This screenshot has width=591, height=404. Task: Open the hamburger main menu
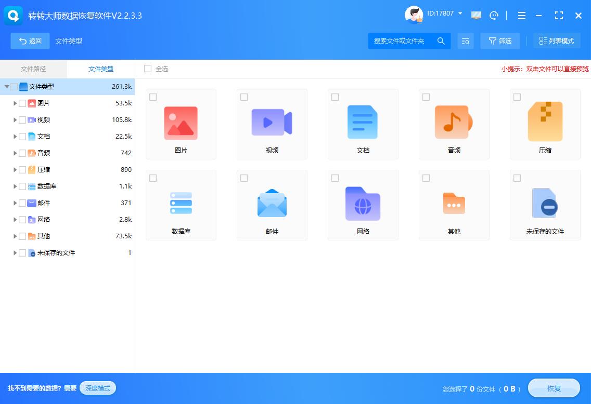pyautogui.click(x=521, y=16)
